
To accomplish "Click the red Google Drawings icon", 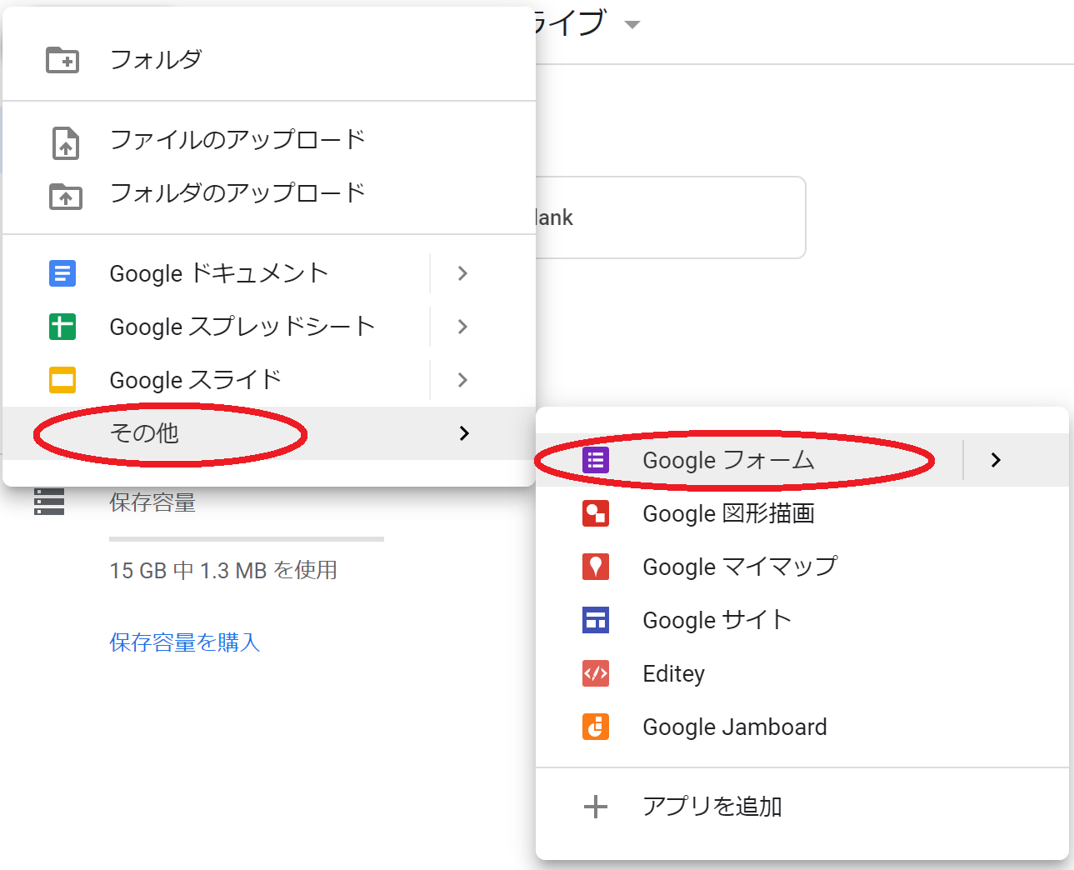I will point(596,513).
